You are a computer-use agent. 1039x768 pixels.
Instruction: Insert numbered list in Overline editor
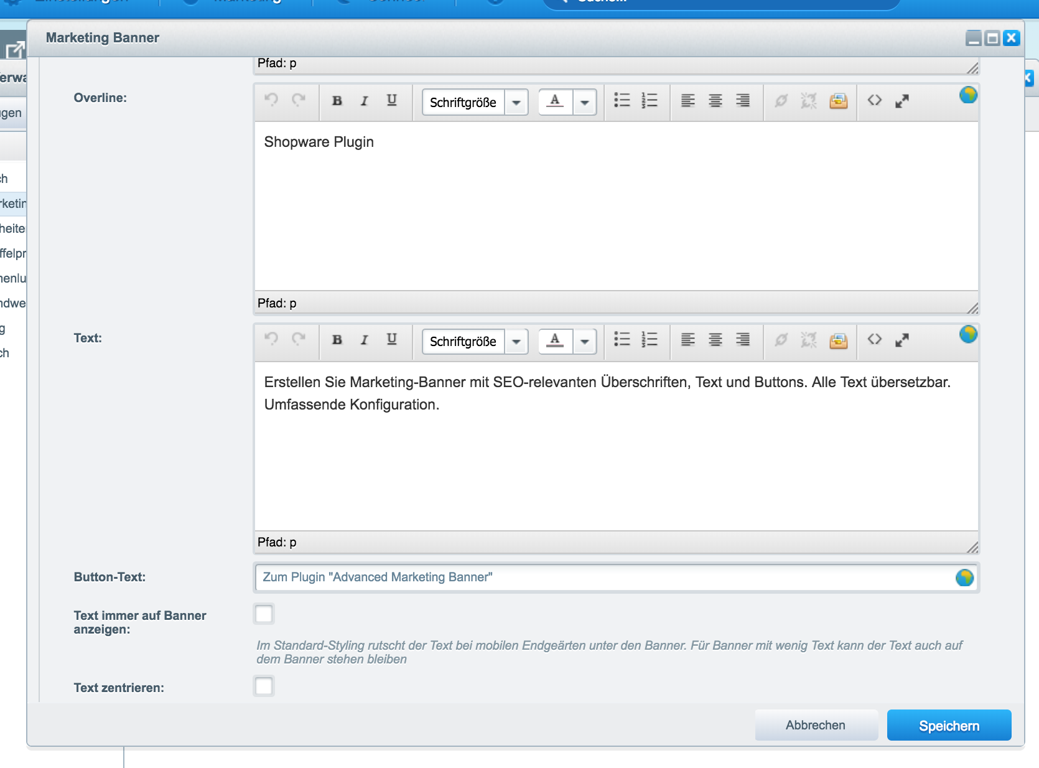650,100
